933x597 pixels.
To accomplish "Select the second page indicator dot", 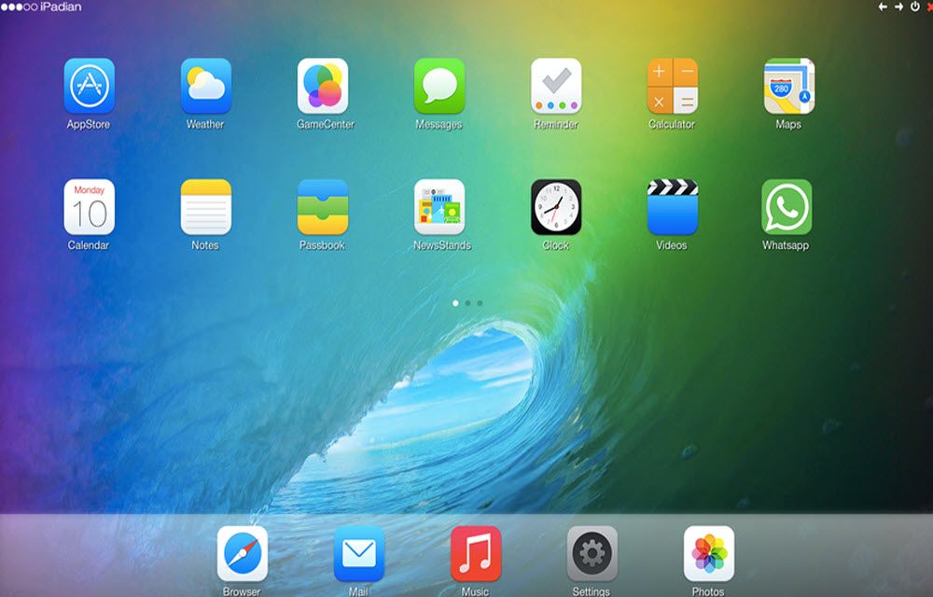I will point(467,303).
